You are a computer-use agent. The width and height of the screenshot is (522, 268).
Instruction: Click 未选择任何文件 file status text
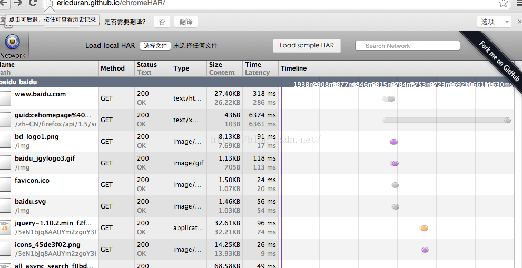pos(195,46)
